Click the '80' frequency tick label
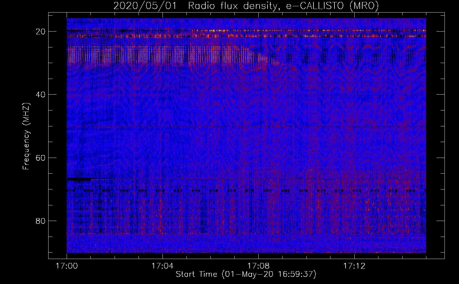This screenshot has width=459, height=284. pyautogui.click(x=41, y=221)
